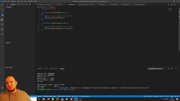
Task: Select the Printer.cpp editor tab
Action: point(71,4)
